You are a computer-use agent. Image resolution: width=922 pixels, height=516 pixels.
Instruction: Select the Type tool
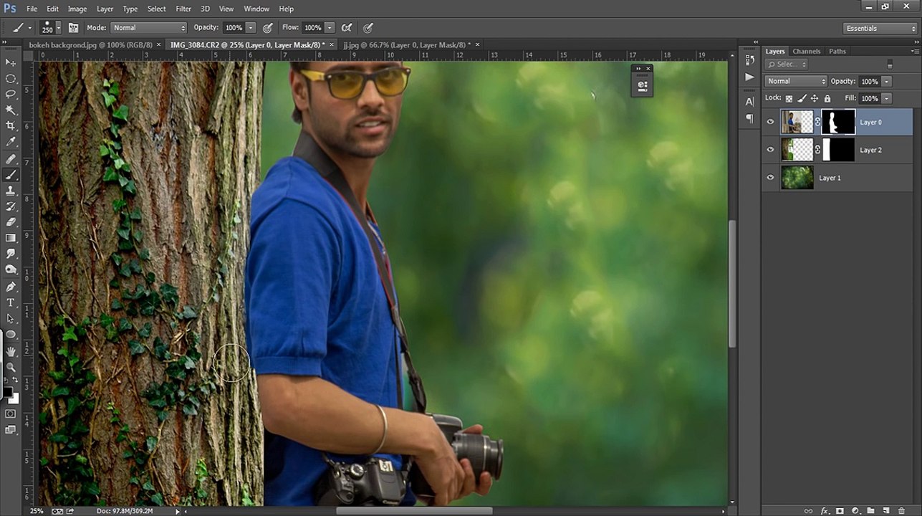pyautogui.click(x=11, y=302)
